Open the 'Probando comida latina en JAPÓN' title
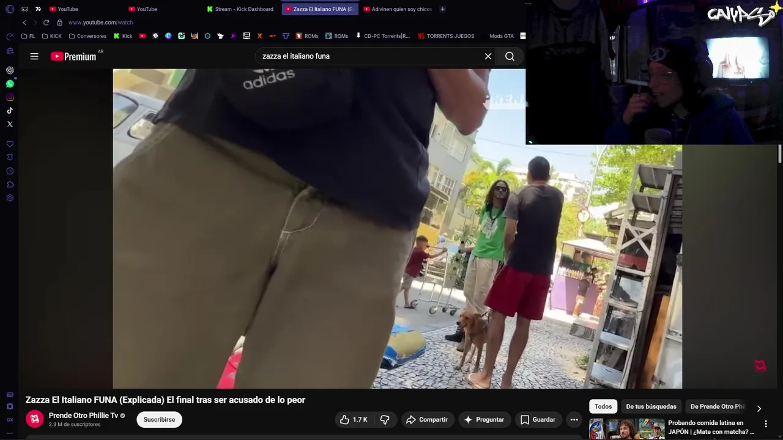 (711, 427)
